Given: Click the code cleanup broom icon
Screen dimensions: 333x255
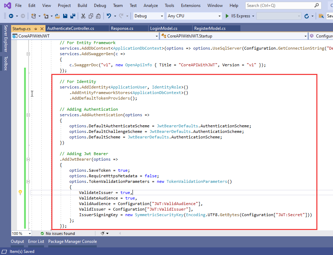Looking at the screenshot, I should [x=103, y=233].
